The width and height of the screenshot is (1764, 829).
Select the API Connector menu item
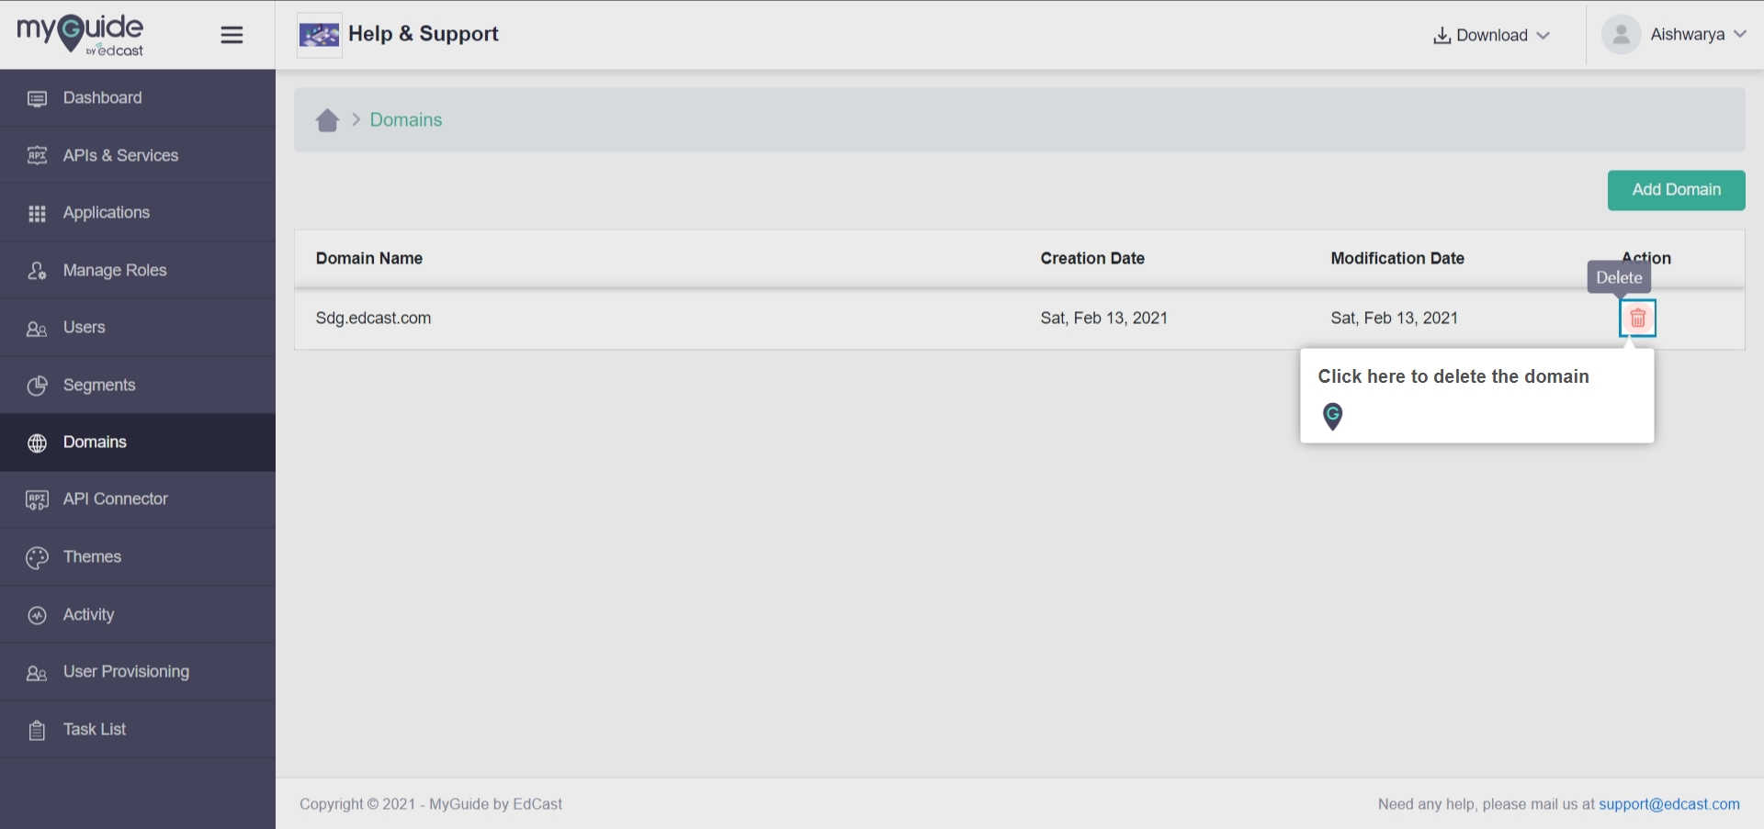point(115,499)
